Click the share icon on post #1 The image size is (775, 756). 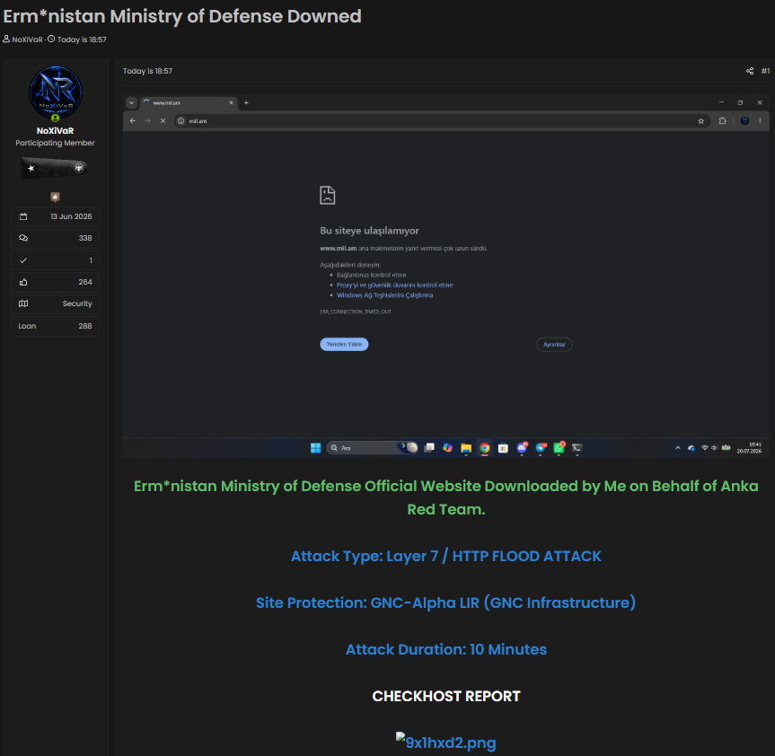pos(750,71)
